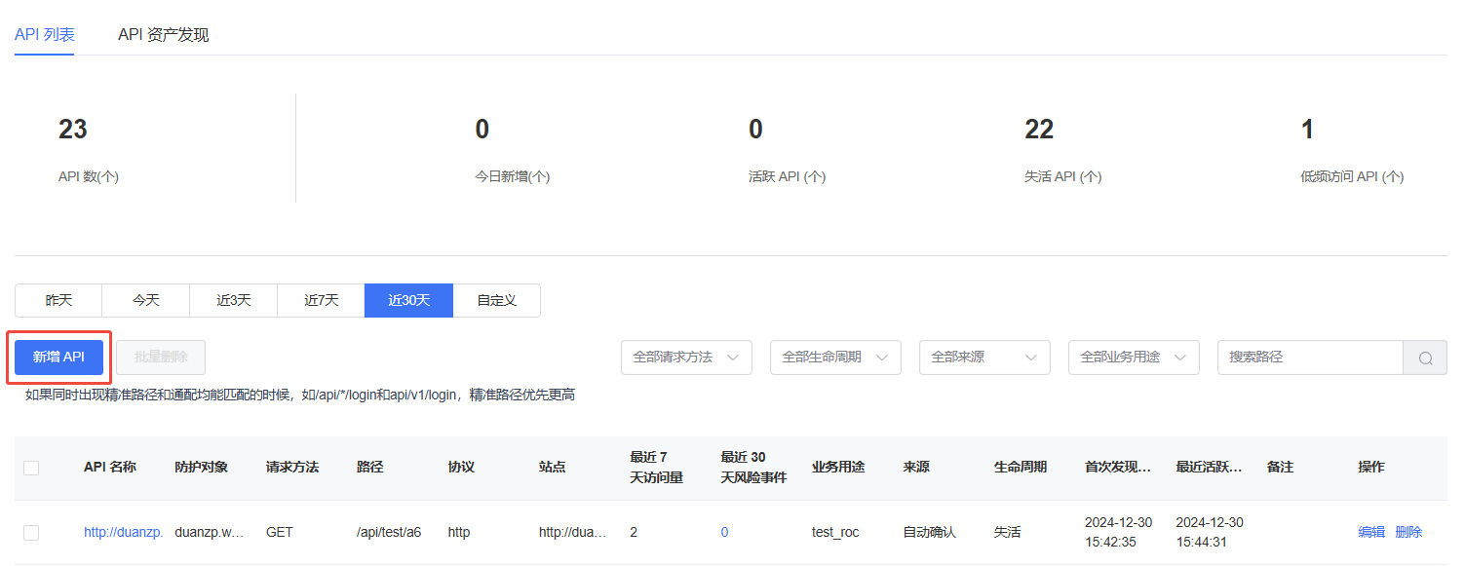Expand the 全部请求方法 dropdown

click(686, 358)
